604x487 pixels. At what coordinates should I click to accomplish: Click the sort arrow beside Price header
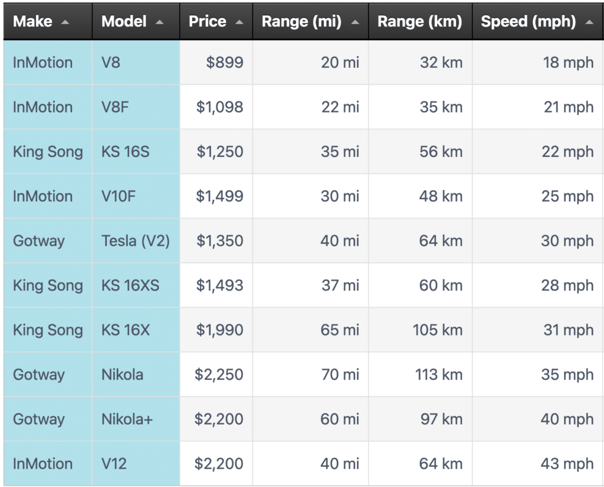coord(239,22)
